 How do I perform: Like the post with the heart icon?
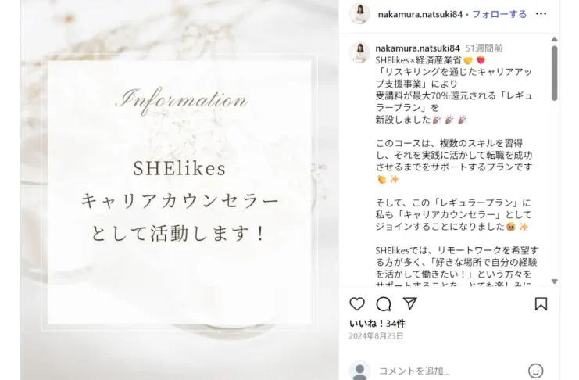click(357, 304)
